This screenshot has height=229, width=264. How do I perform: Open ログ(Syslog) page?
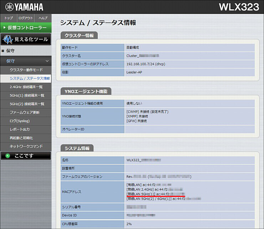26,121
